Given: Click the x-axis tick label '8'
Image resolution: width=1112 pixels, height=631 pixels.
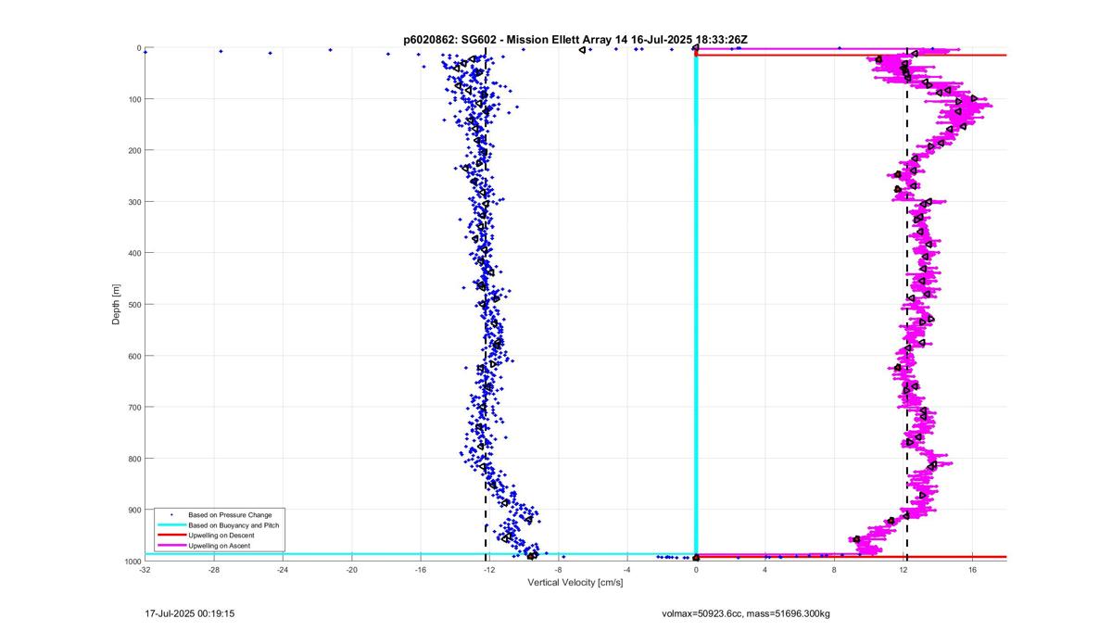Looking at the screenshot, I should click(x=834, y=569).
